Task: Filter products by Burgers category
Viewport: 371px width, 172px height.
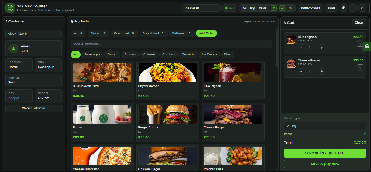Action: tap(130, 54)
